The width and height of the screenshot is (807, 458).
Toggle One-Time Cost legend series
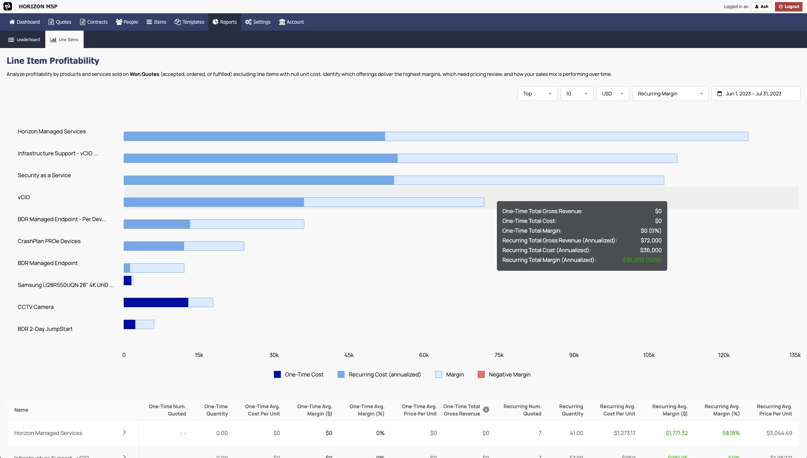click(299, 374)
